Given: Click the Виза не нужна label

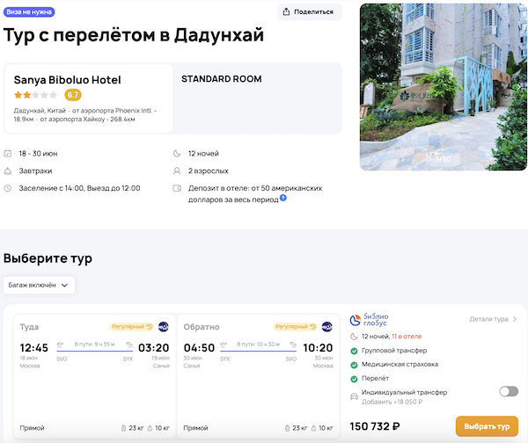Looking at the screenshot, I should point(31,12).
